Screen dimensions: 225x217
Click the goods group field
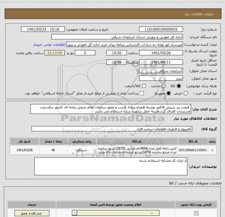[112, 129]
